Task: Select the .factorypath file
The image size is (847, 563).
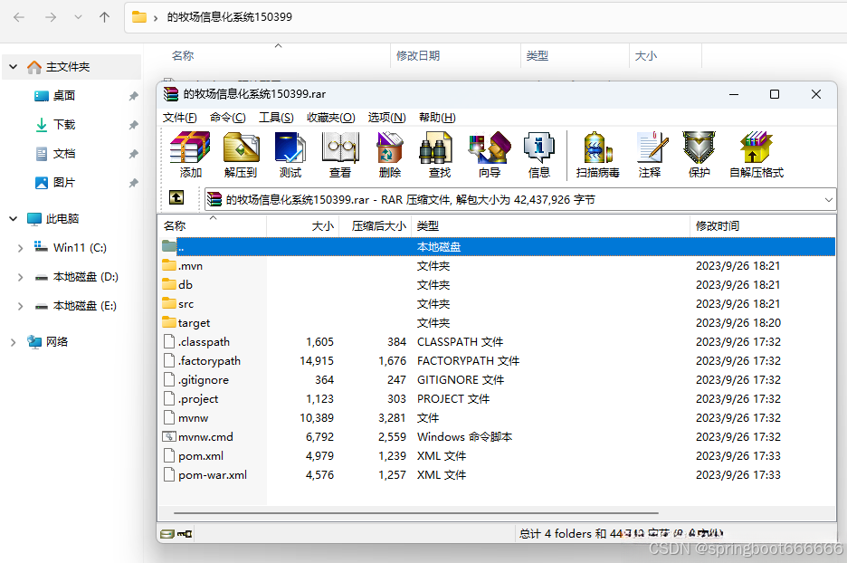Action: pos(497,361)
